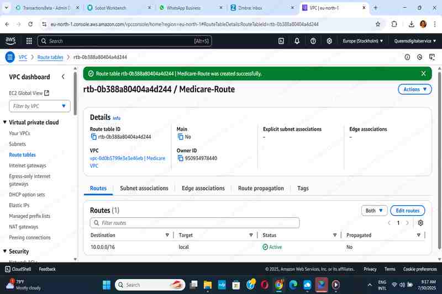Copy the Owner ID value
442x294 pixels.
(181, 158)
